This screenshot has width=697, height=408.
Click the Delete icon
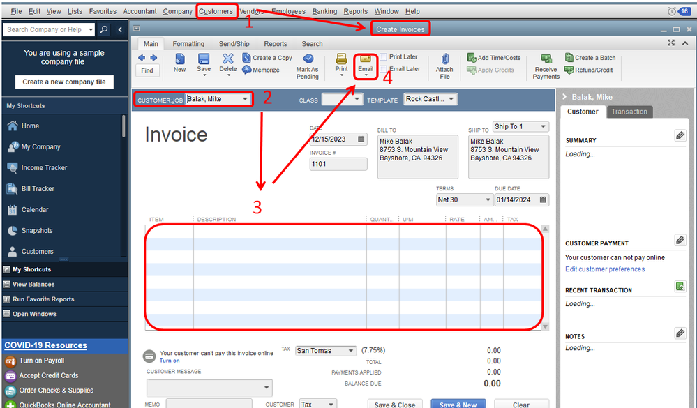tap(227, 59)
